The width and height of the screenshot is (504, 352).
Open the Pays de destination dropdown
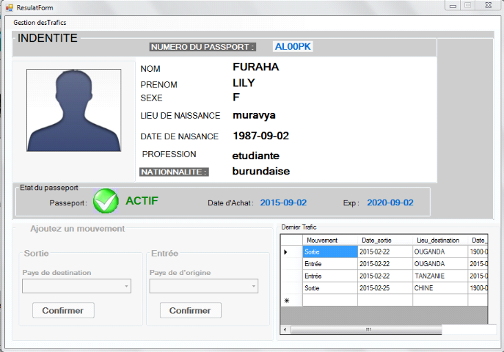point(76,287)
